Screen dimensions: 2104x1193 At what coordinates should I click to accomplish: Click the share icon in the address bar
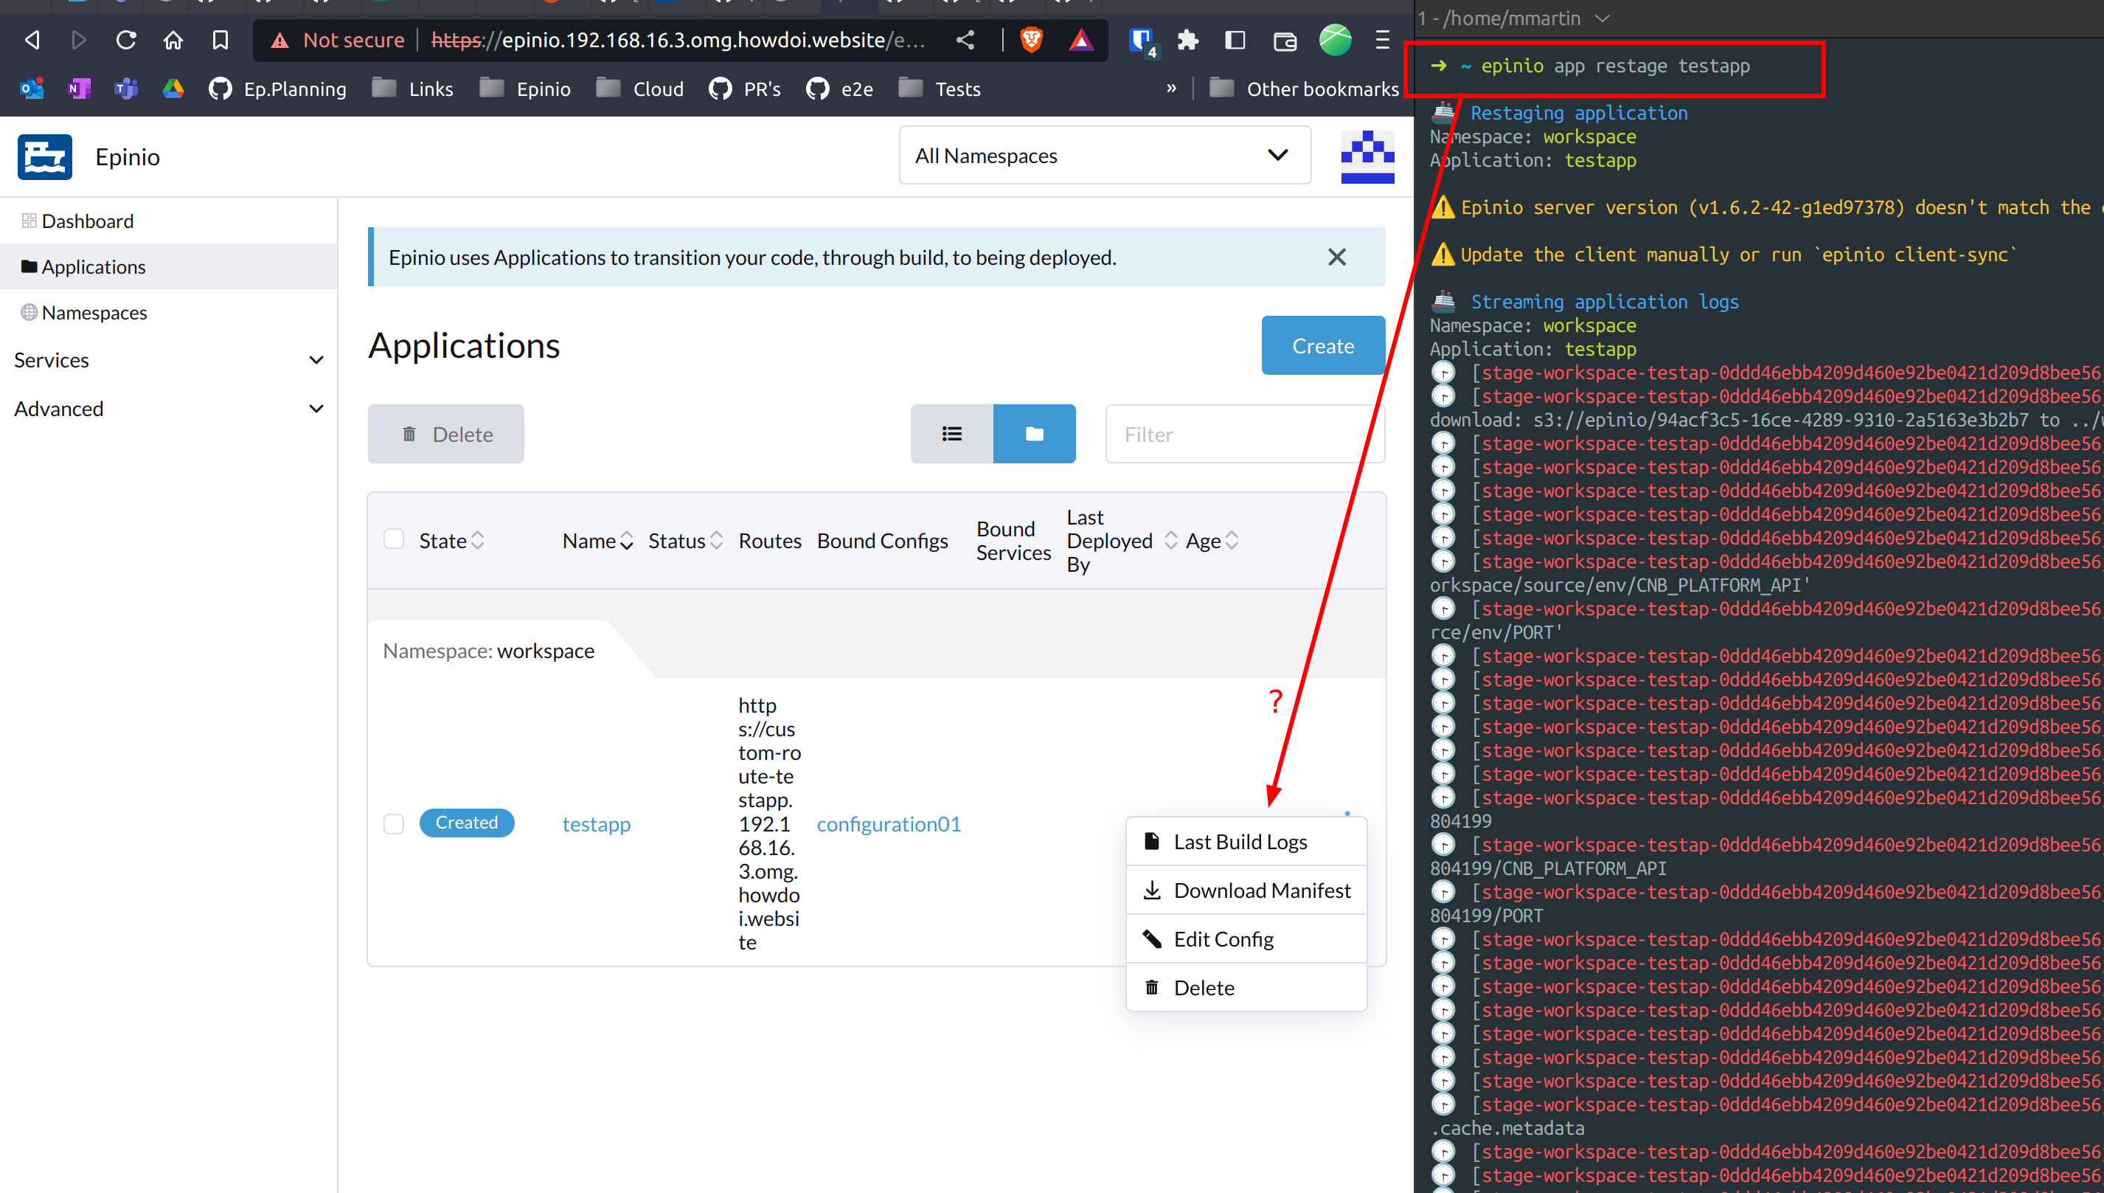965,39
